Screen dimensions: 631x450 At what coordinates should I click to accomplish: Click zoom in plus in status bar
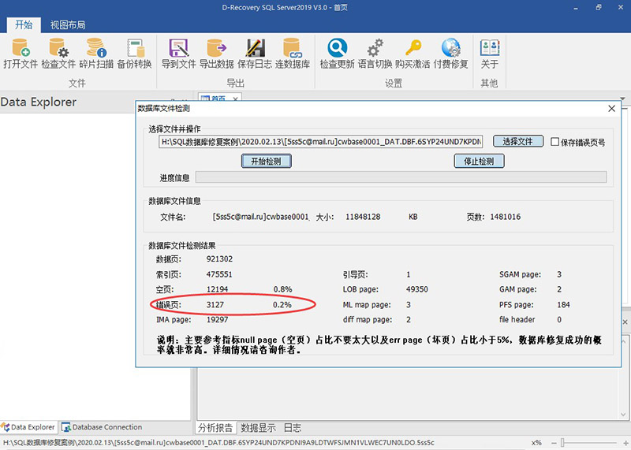(625, 443)
